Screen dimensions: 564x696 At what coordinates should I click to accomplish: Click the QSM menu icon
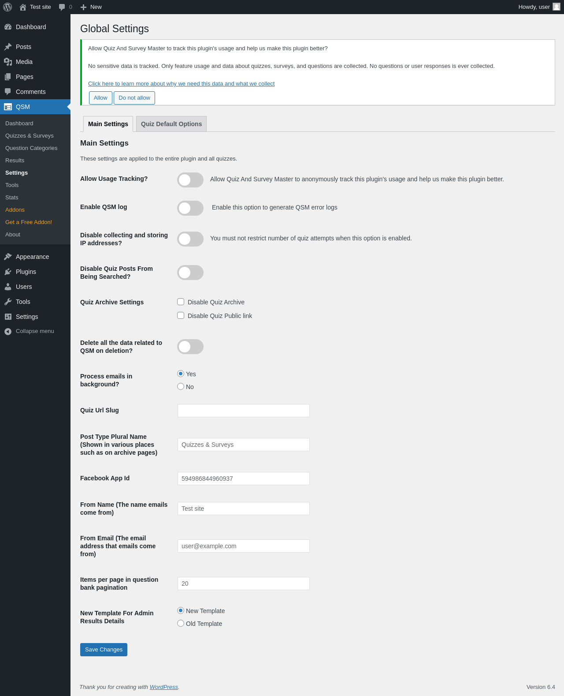coord(8,107)
